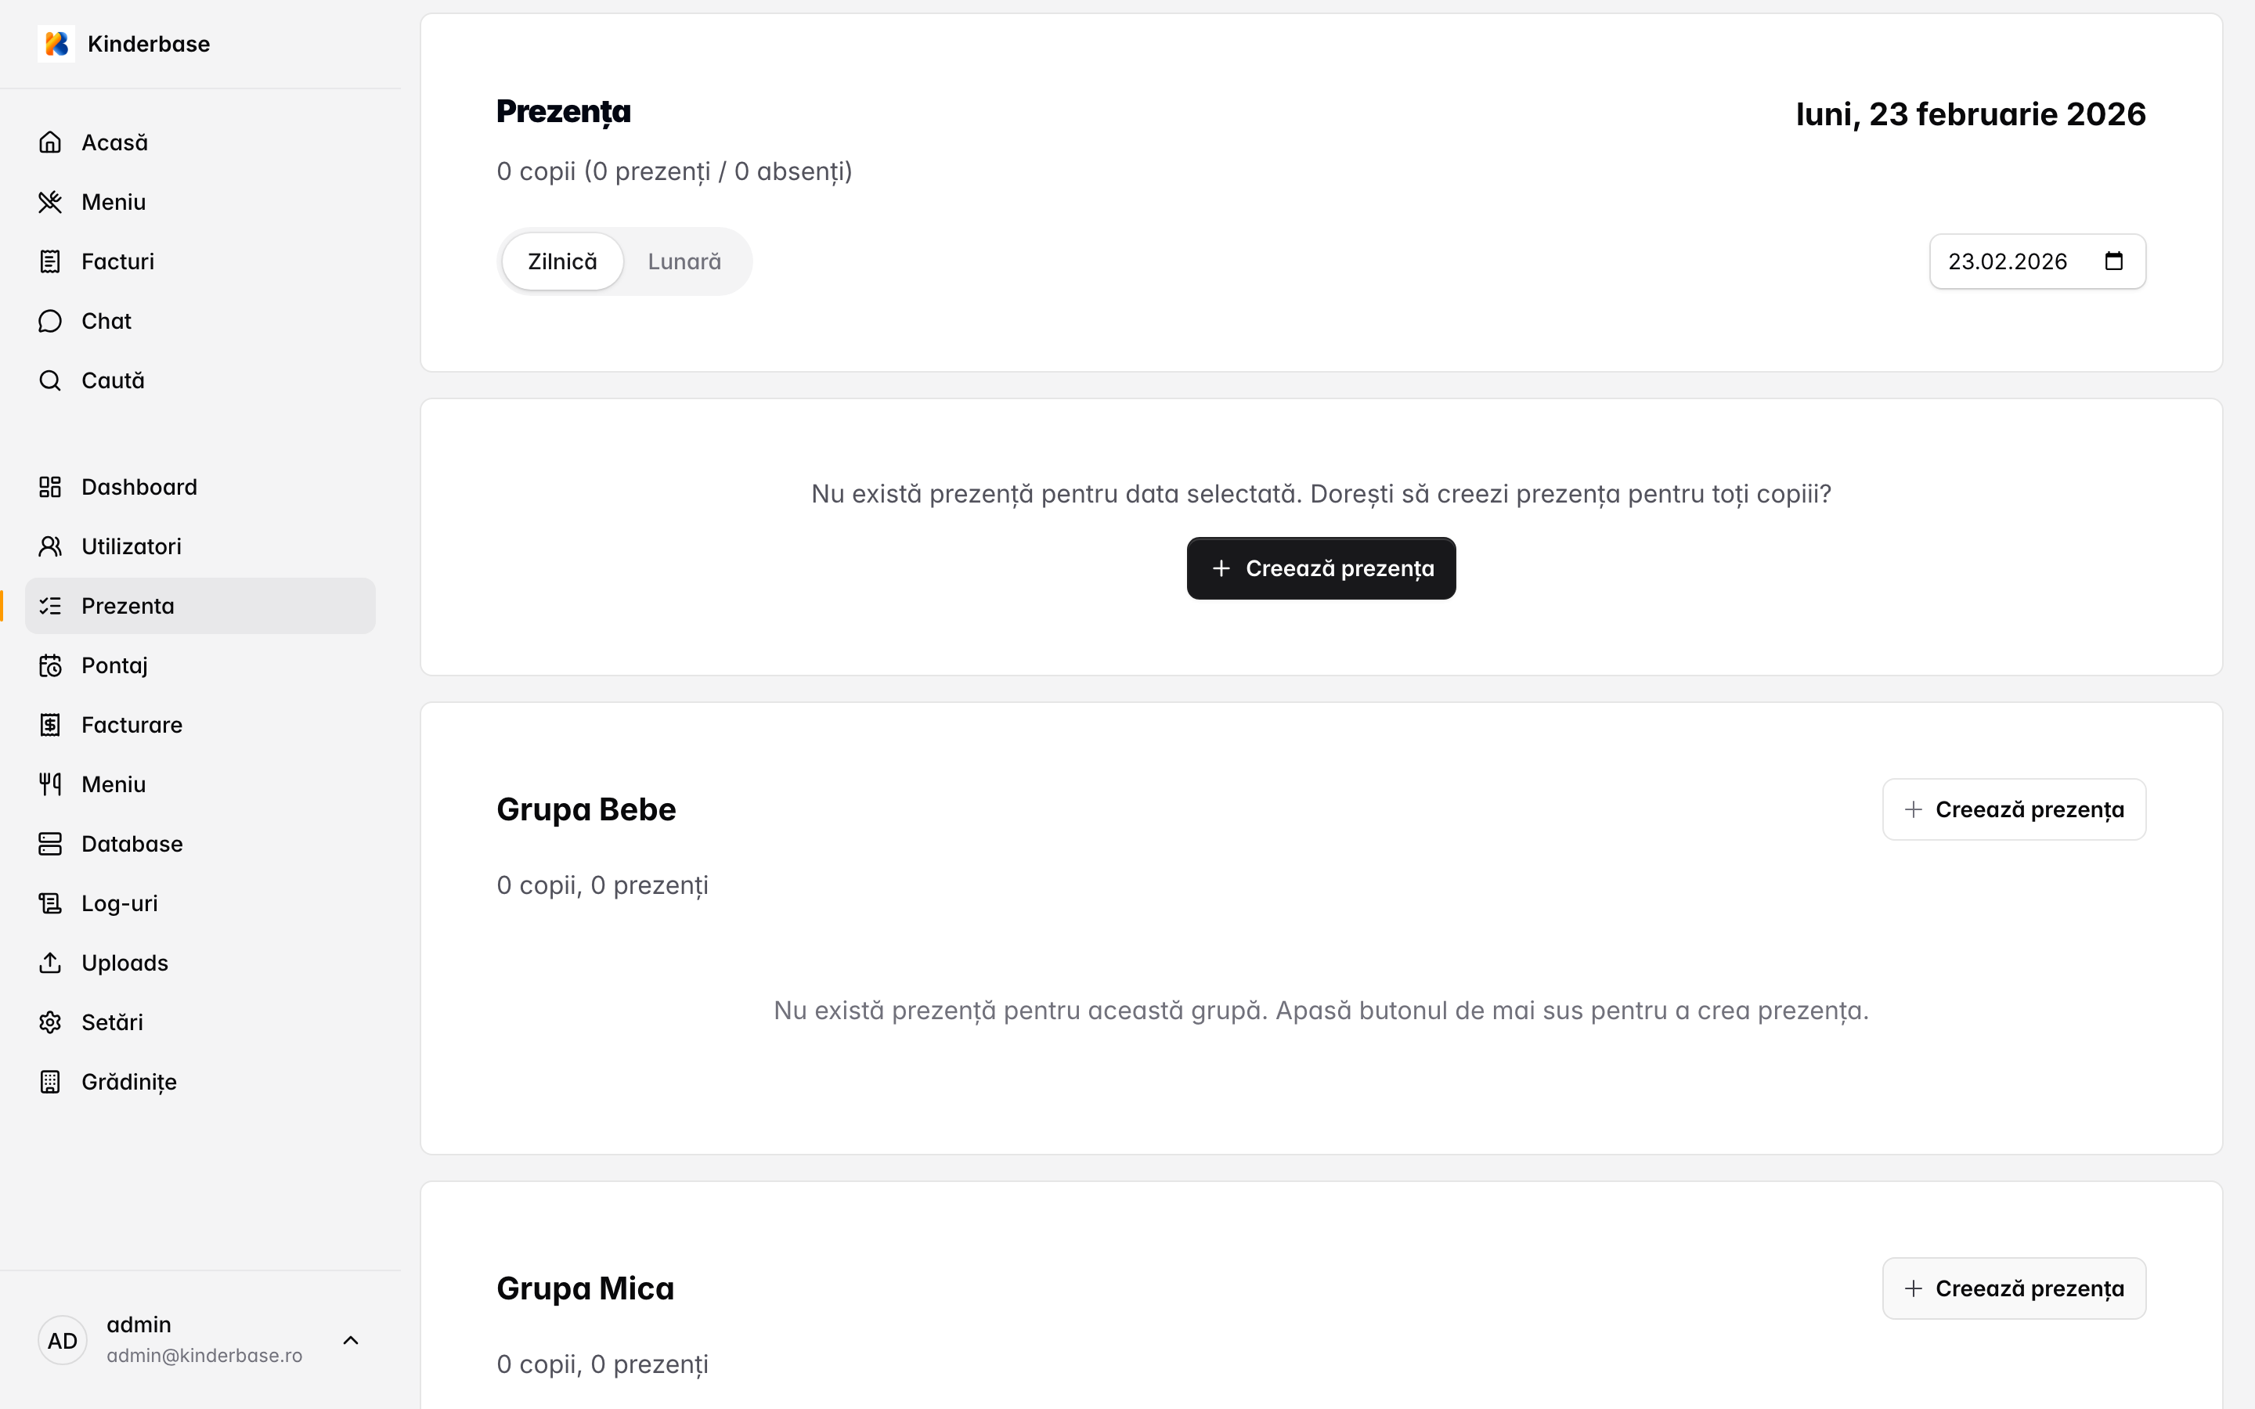Open the Chat bubble icon
This screenshot has height=1409, width=2255.
click(x=50, y=322)
